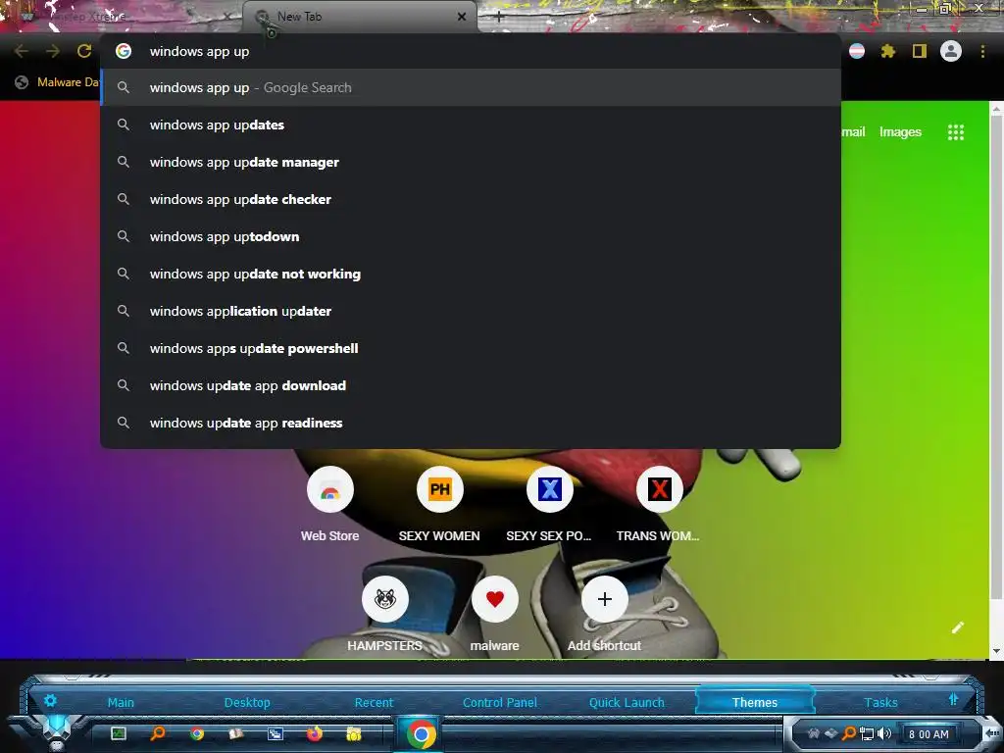The height and width of the screenshot is (753, 1004).
Task: Click the taskbar up-arrow pin icon
Action: point(953,699)
